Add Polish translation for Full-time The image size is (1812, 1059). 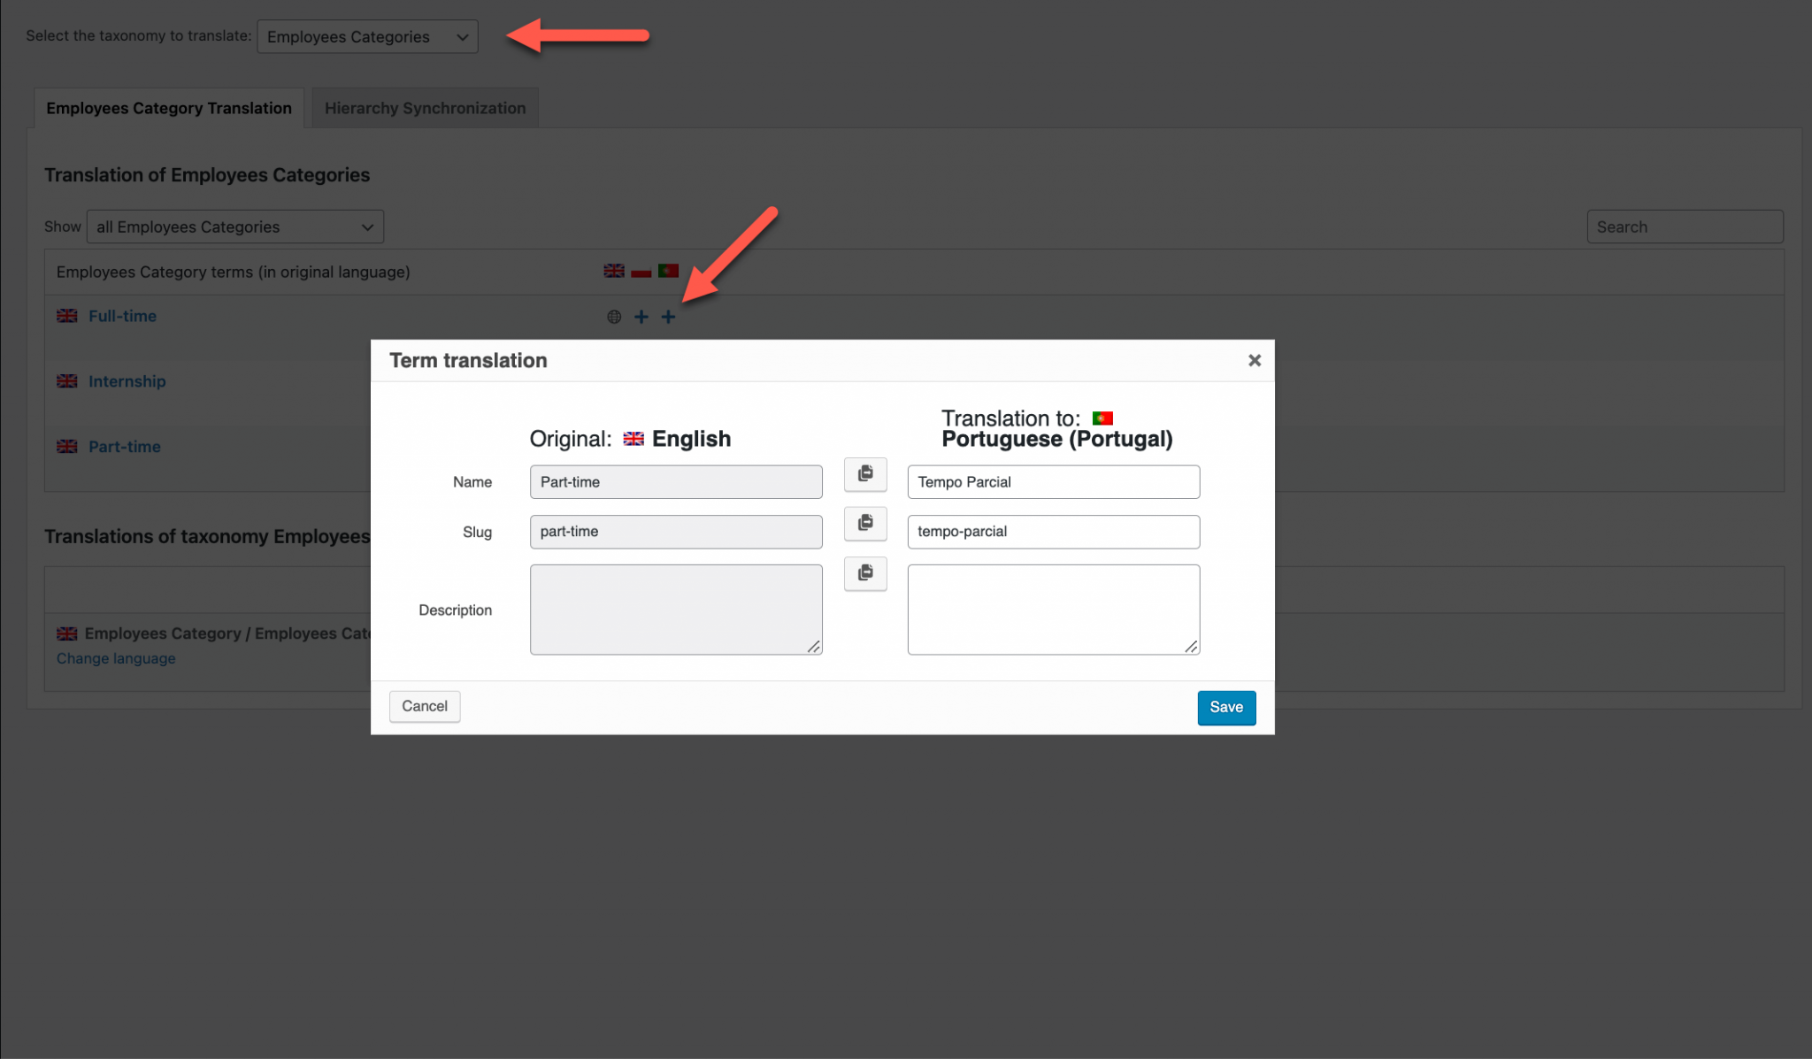click(x=641, y=317)
